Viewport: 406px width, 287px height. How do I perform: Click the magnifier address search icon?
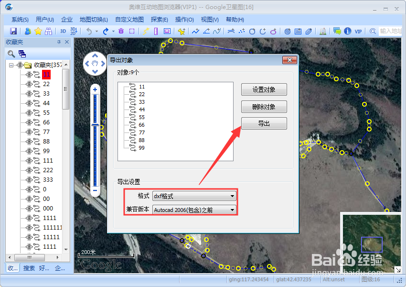pos(373,32)
